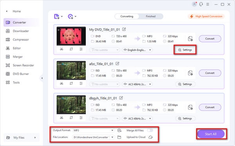Trim dbgyh_Title_01_01 with scissors icon
This screenshot has height=146, width=235.
tap(61, 118)
